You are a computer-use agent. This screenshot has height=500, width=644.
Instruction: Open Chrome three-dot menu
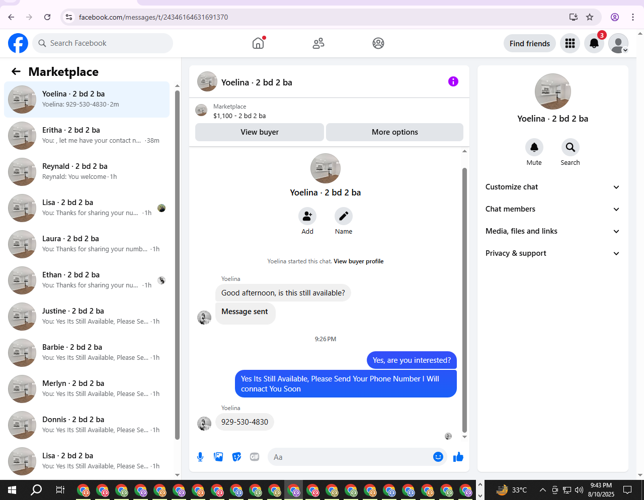click(633, 17)
